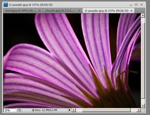This screenshot has height=115, width=150.
Task: Click the 25% zoom level field
Action: pyautogui.click(x=9, y=110)
